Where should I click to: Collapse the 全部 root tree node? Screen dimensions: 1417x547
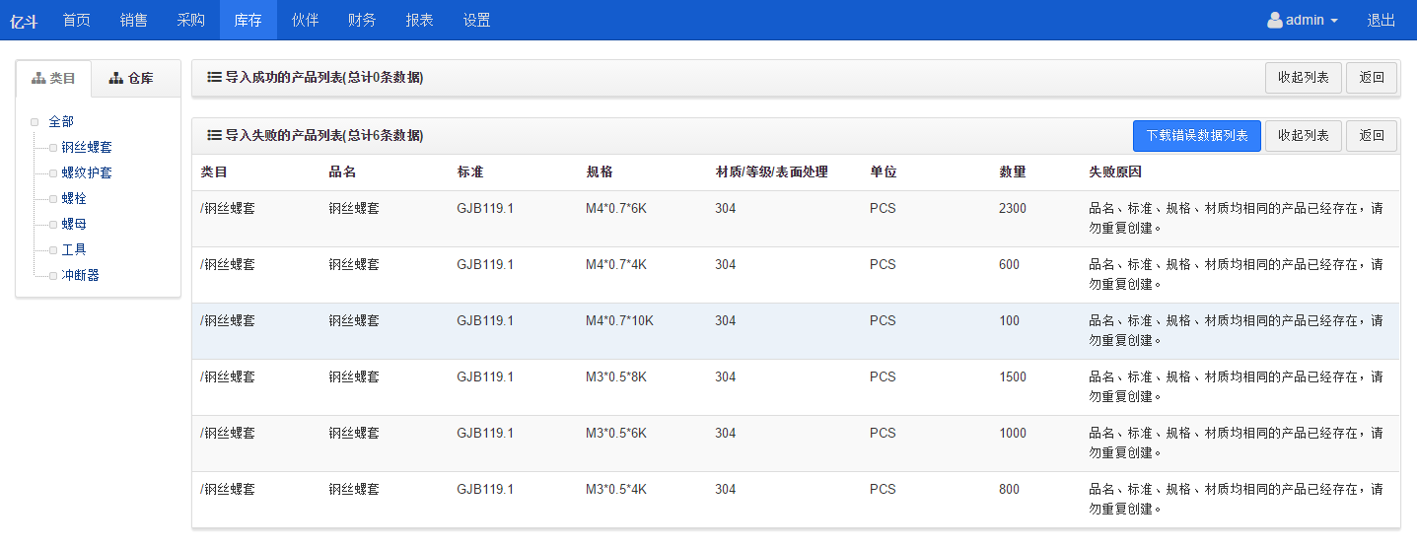point(35,122)
